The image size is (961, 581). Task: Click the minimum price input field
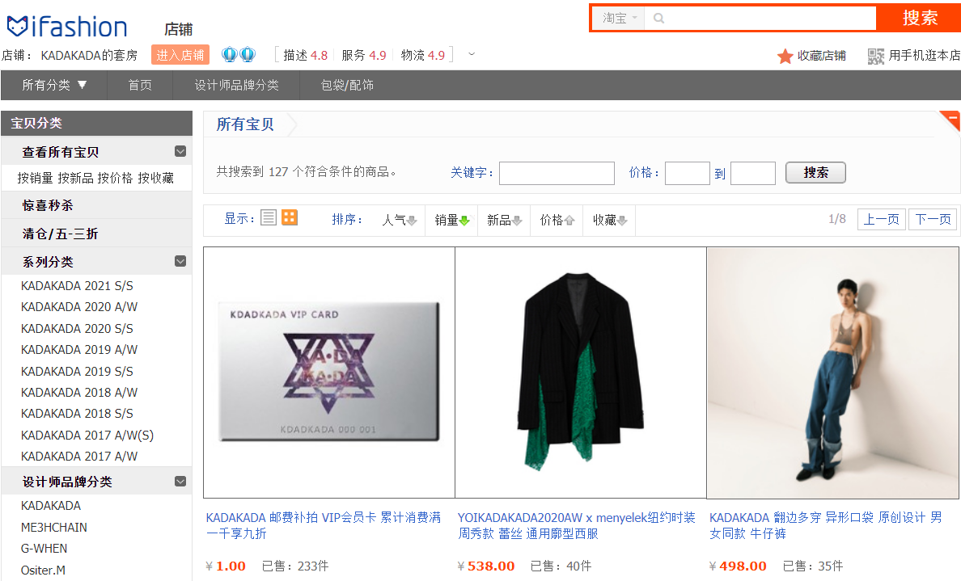(687, 173)
